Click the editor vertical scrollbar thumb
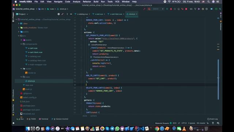 (x=218, y=79)
